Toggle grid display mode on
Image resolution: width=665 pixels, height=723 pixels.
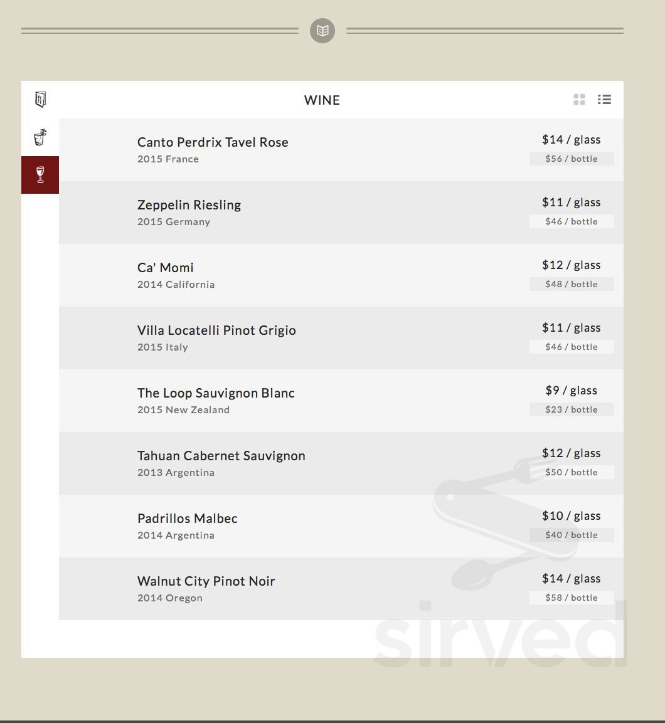tap(579, 99)
